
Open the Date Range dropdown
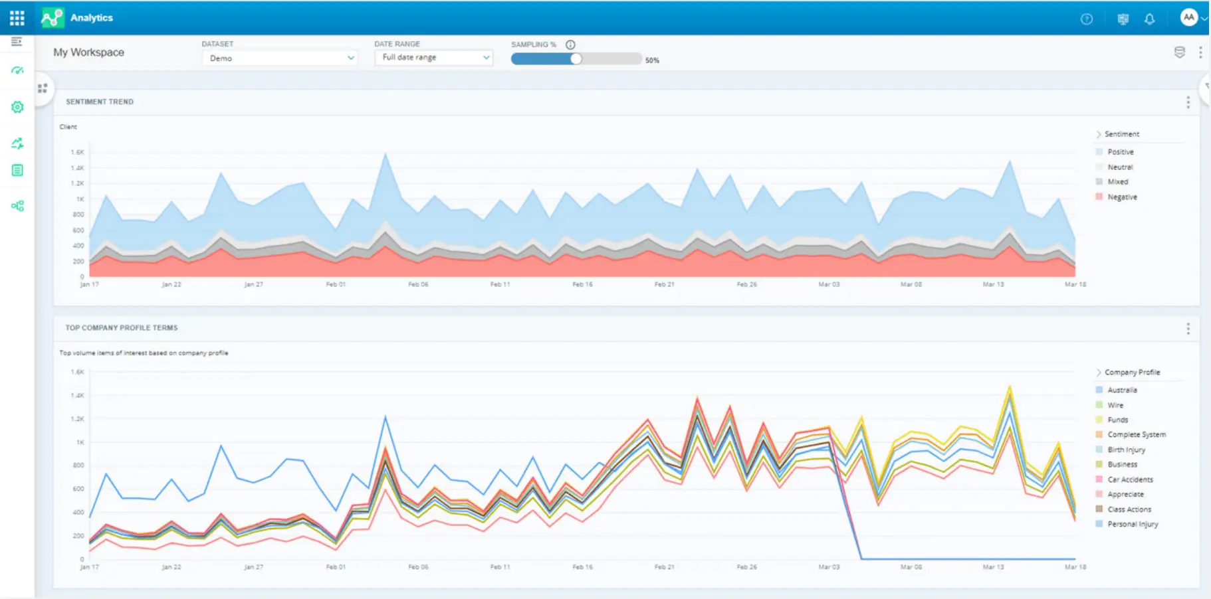coord(433,57)
